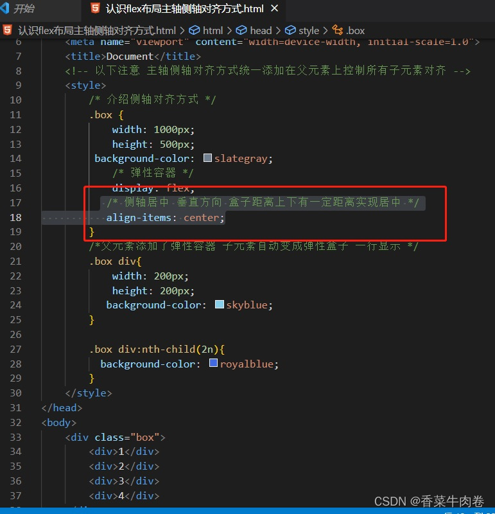Click HTML5 icon in the breadcrumb bar
The height and width of the screenshot is (514, 495).
coord(7,30)
